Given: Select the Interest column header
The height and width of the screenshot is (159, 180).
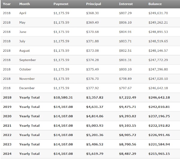Looking at the screenshot, I should 126,4.
